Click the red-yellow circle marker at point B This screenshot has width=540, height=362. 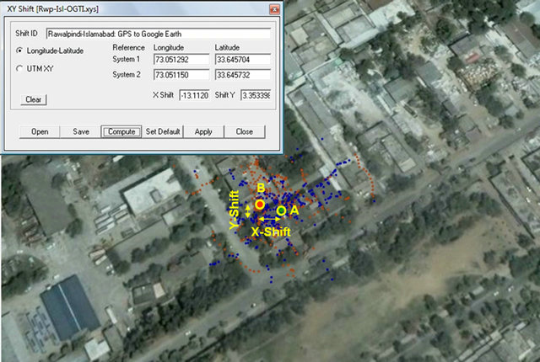click(260, 205)
